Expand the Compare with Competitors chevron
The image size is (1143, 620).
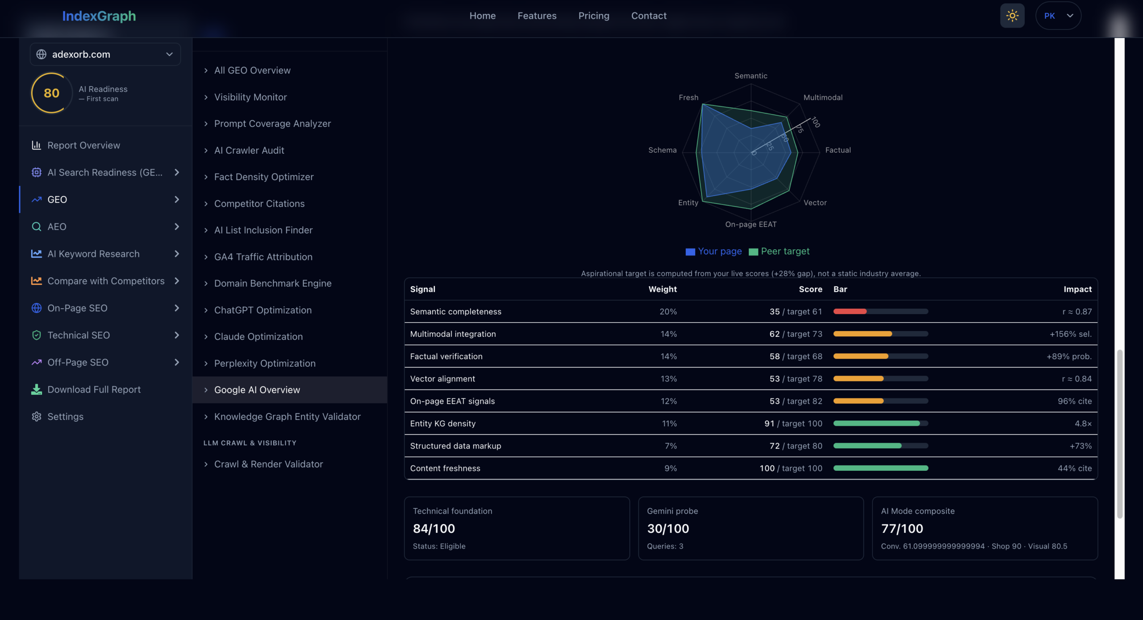point(177,281)
